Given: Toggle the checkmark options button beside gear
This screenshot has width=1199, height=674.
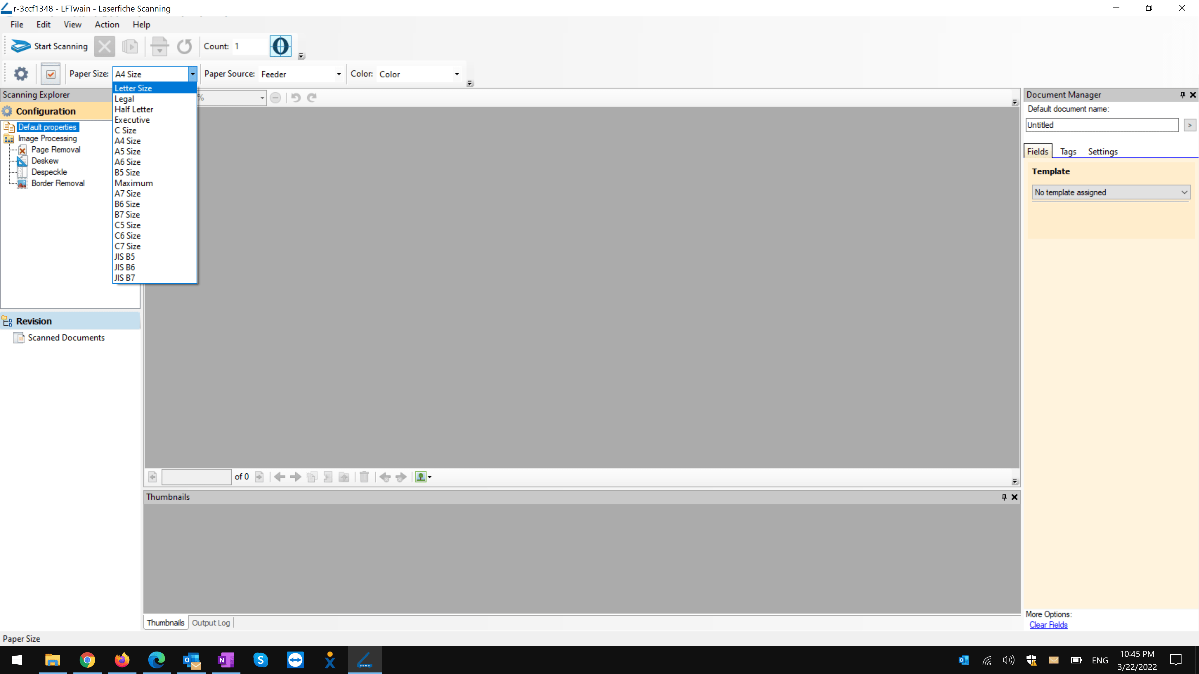Looking at the screenshot, I should click(51, 74).
